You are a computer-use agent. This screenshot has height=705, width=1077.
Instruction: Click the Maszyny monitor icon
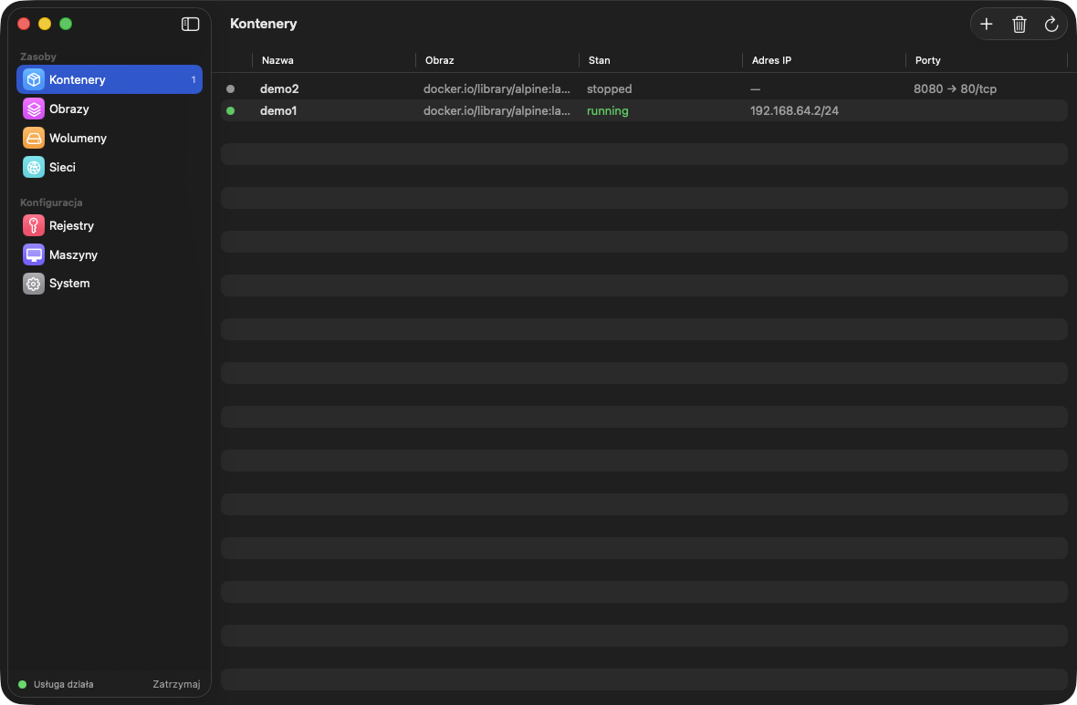pos(34,254)
